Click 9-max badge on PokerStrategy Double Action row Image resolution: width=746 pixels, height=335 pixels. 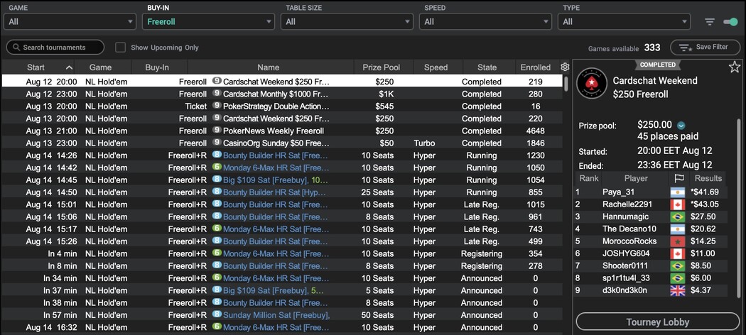click(217, 106)
